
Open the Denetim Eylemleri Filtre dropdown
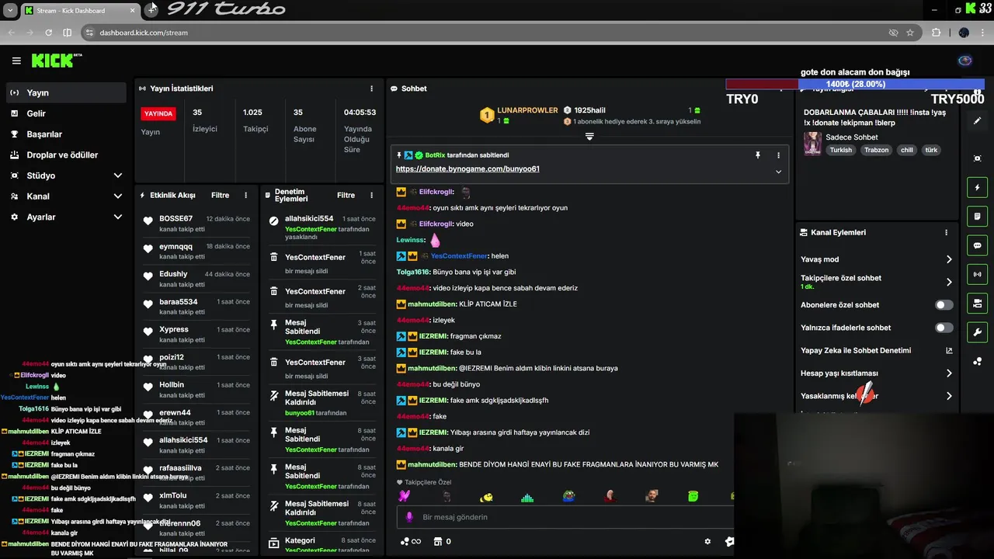[346, 196]
